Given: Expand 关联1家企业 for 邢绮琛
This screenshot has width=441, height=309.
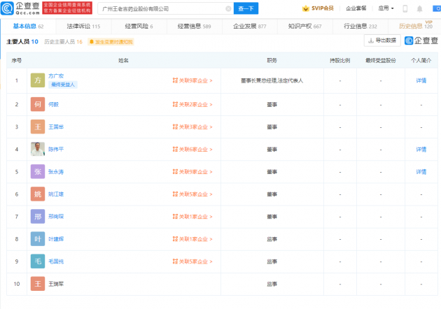Looking at the screenshot, I should [192, 217].
